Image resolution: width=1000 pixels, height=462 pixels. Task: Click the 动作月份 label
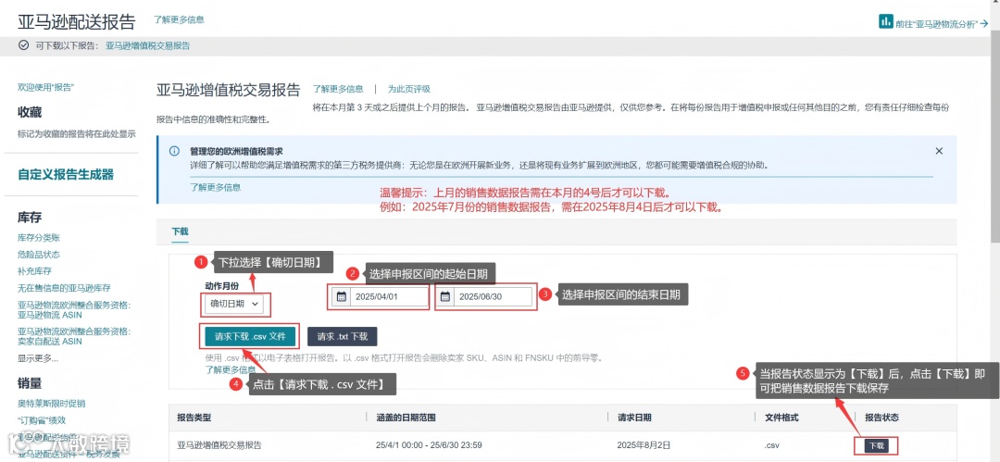coord(221,284)
